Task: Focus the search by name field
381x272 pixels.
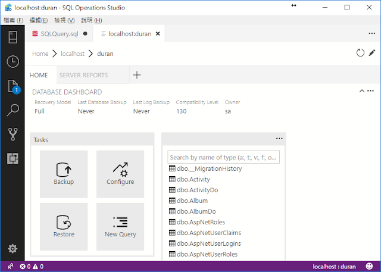Action: click(224, 157)
